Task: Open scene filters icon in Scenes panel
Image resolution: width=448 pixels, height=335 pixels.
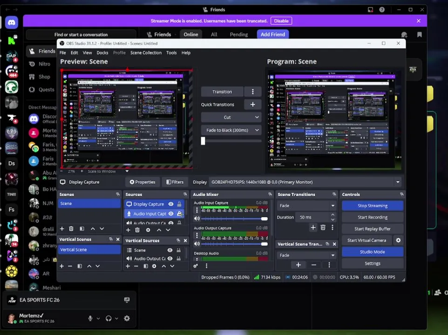Action: [x=82, y=229]
